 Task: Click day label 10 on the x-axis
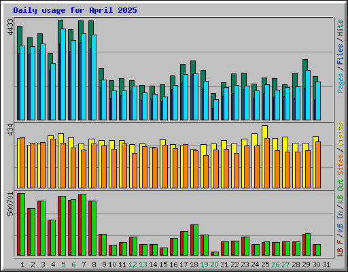coord(112,265)
